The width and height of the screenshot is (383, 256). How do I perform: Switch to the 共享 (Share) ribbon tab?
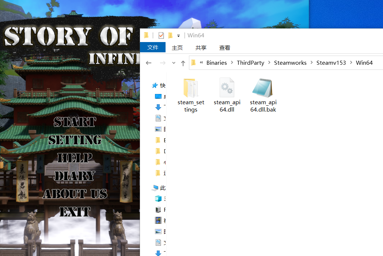[201, 48]
